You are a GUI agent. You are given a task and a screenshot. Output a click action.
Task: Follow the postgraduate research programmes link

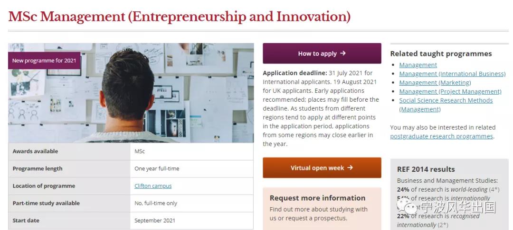pos(441,136)
